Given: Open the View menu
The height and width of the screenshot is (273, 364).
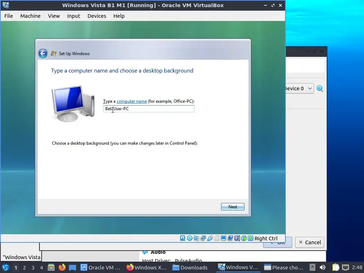Looking at the screenshot, I should pyautogui.click(x=54, y=16).
